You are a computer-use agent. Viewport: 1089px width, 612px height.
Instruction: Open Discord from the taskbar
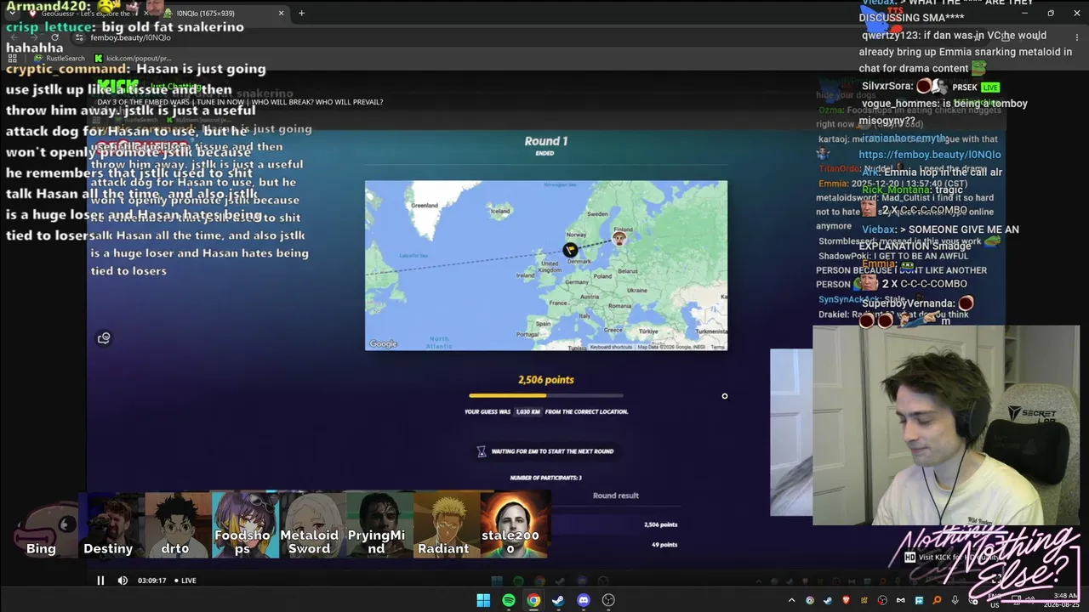(x=584, y=600)
